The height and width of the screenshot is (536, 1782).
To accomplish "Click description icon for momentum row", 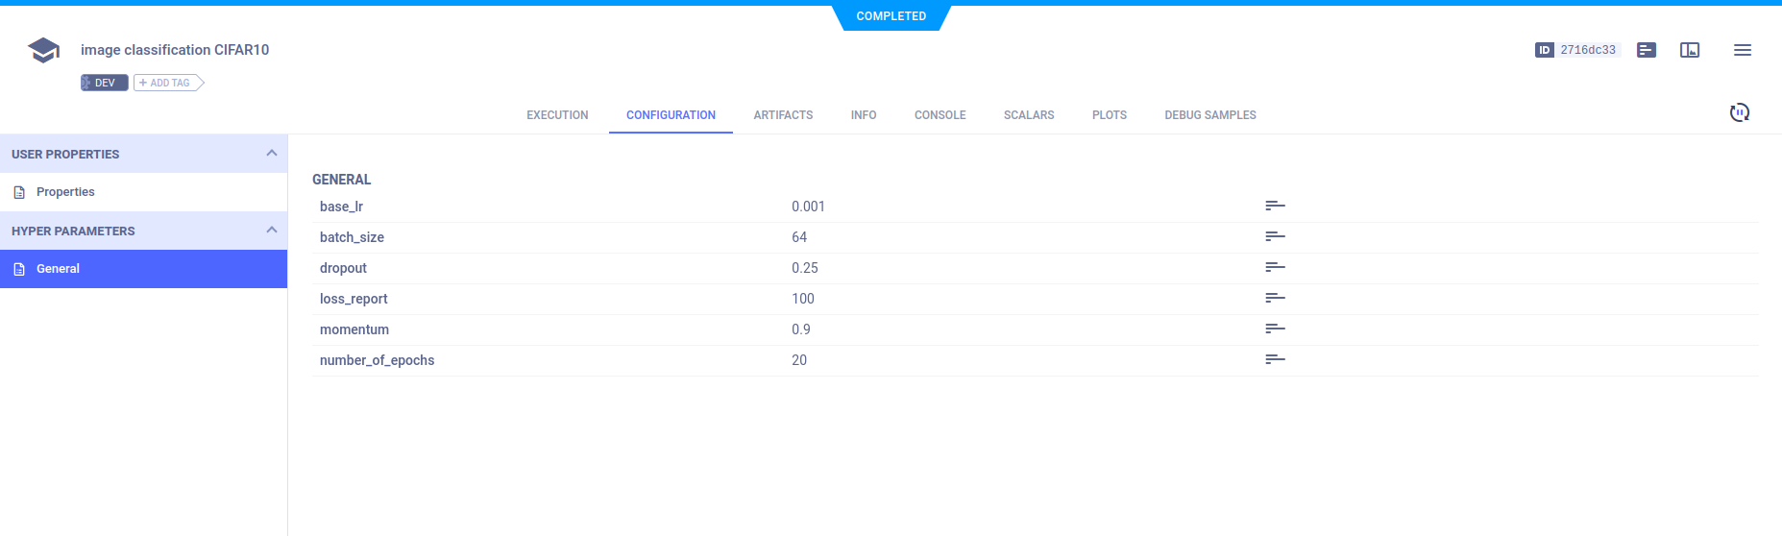I will click(1275, 329).
